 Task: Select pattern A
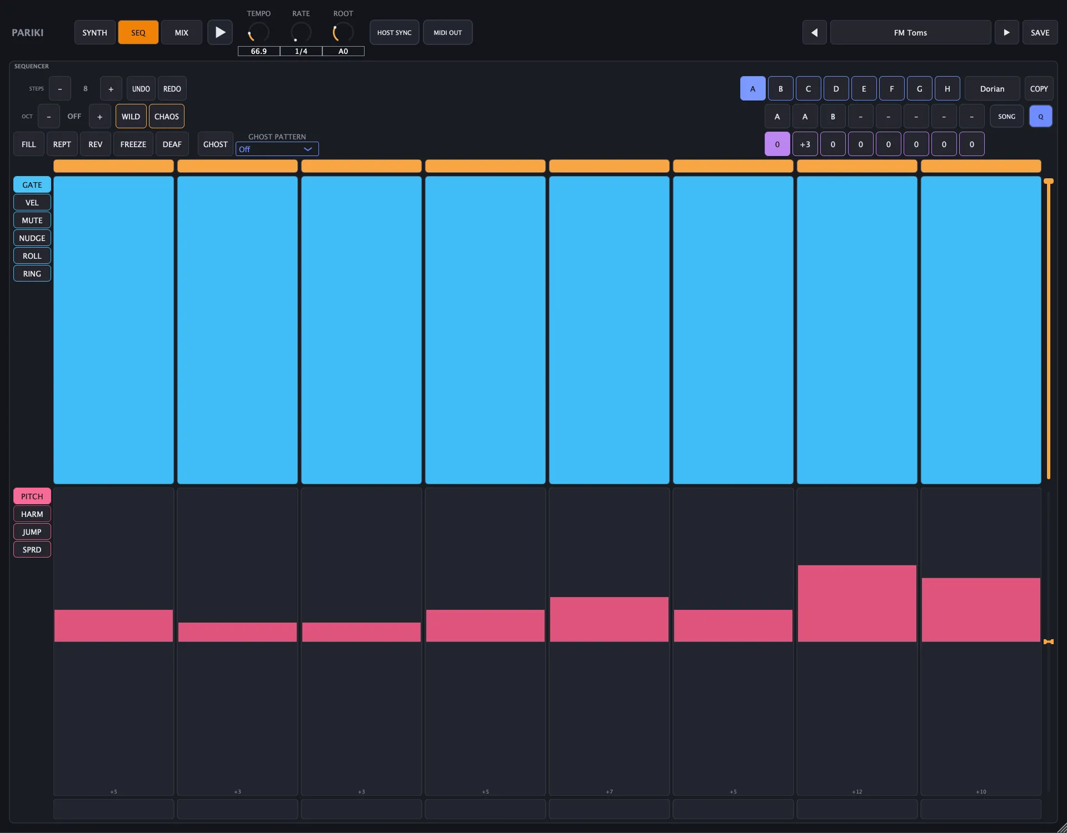(x=753, y=89)
